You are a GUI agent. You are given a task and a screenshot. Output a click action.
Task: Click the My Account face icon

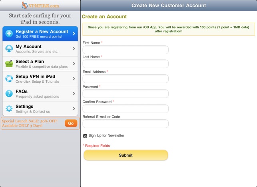(9, 49)
